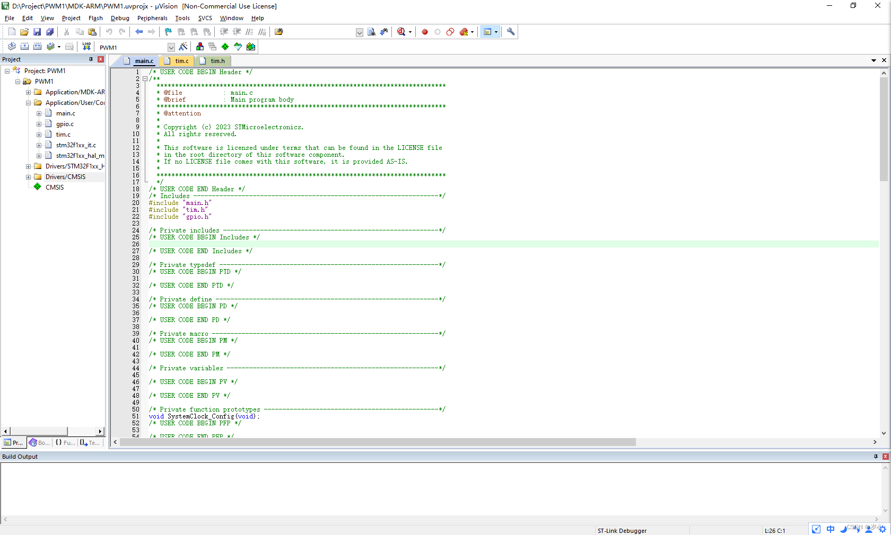Viewport: 891px width, 535px height.
Task: Open the Configuration wrench dialog
Action: tap(510, 32)
